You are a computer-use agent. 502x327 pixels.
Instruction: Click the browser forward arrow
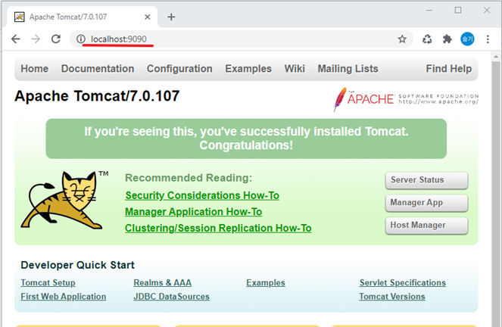click(x=36, y=39)
